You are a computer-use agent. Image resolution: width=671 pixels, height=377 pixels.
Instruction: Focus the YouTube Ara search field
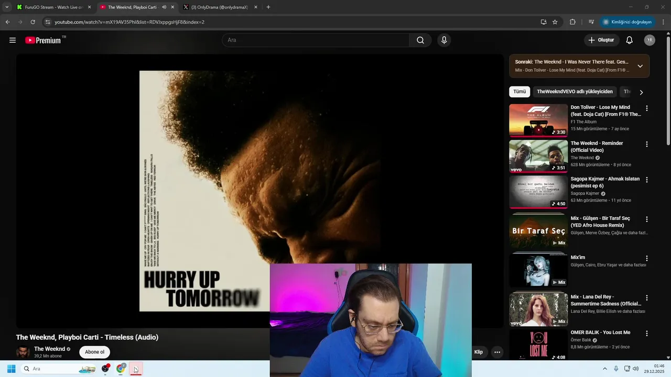point(316,40)
